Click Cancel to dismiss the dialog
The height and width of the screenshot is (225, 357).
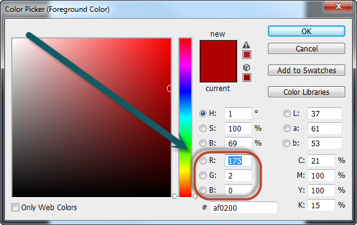coord(306,48)
